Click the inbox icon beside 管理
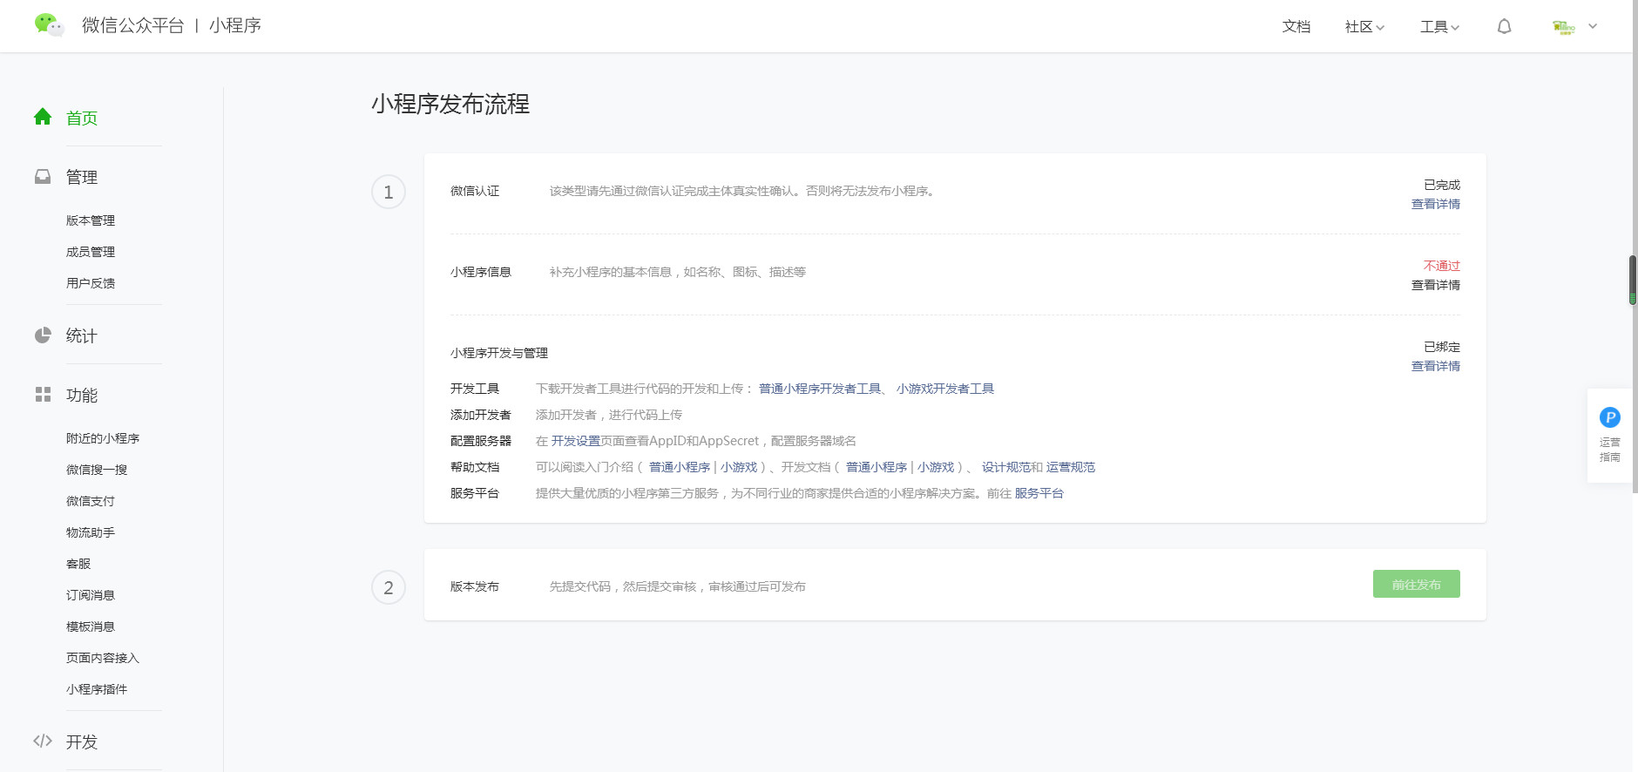The height and width of the screenshot is (772, 1638). 43,176
